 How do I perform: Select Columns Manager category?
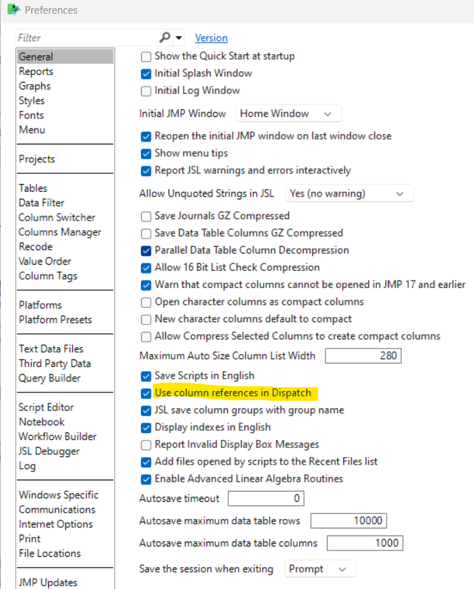tap(60, 232)
